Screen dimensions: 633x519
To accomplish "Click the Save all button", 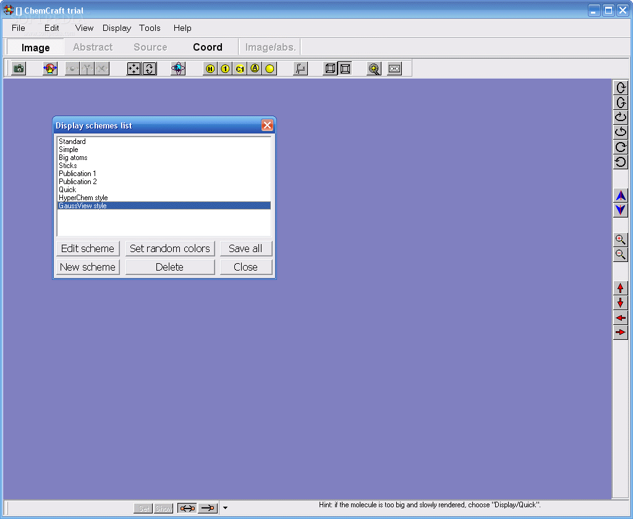I will point(245,248).
